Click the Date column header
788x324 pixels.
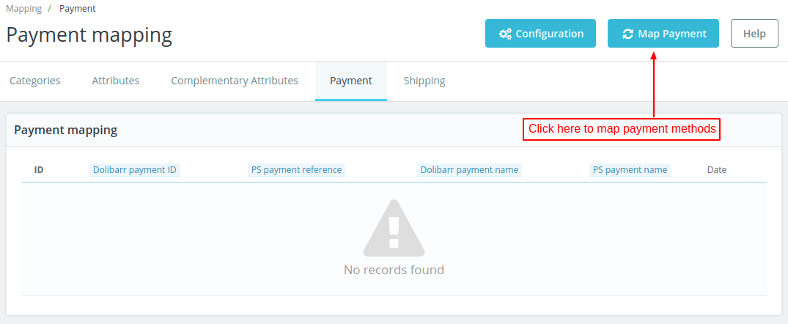click(x=717, y=170)
